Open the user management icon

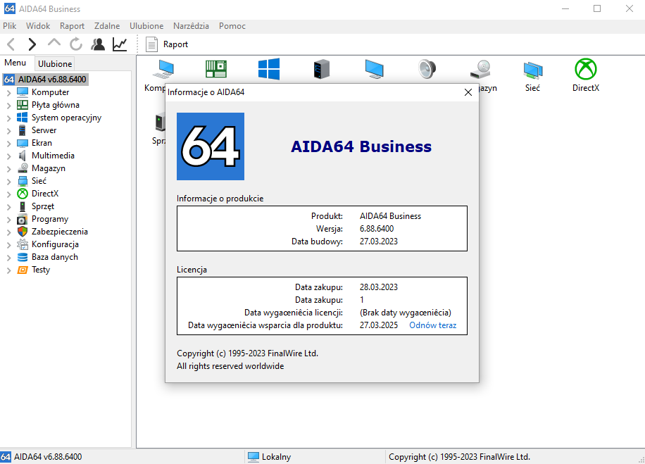(x=98, y=44)
